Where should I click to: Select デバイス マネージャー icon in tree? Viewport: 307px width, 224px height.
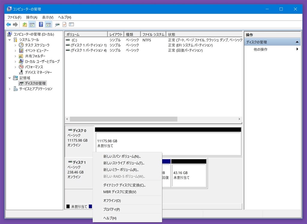pyautogui.click(x=21, y=73)
